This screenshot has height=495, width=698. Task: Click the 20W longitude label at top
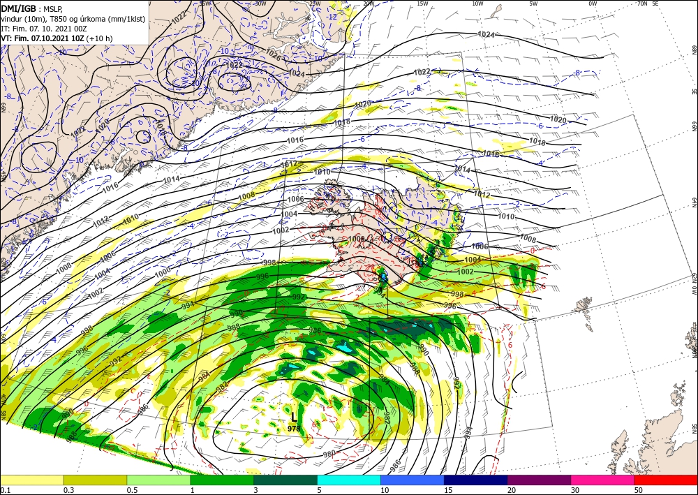(368, 3)
